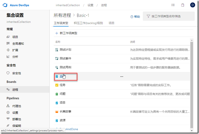Image resolution: width=199 pixels, height=134 pixels.
Task: Click the help question mark icon
Action: coord(132,17)
